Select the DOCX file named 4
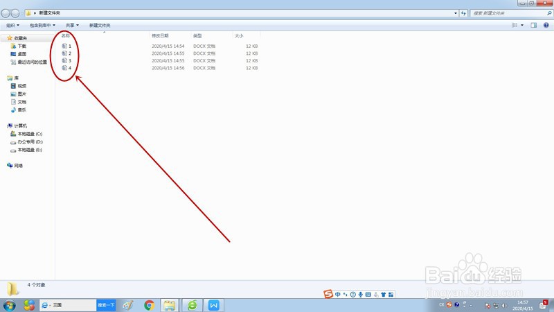This screenshot has height=312, width=554. coord(66,68)
